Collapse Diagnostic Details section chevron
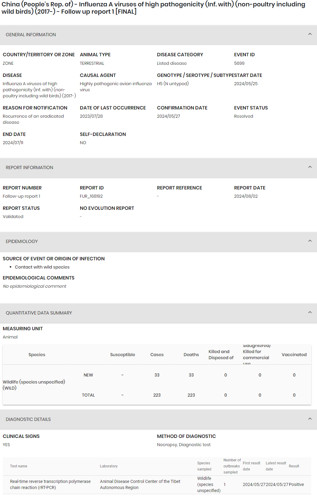 point(310,419)
